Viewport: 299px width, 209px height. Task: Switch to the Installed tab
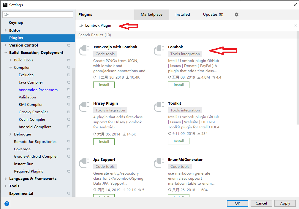(x=183, y=15)
